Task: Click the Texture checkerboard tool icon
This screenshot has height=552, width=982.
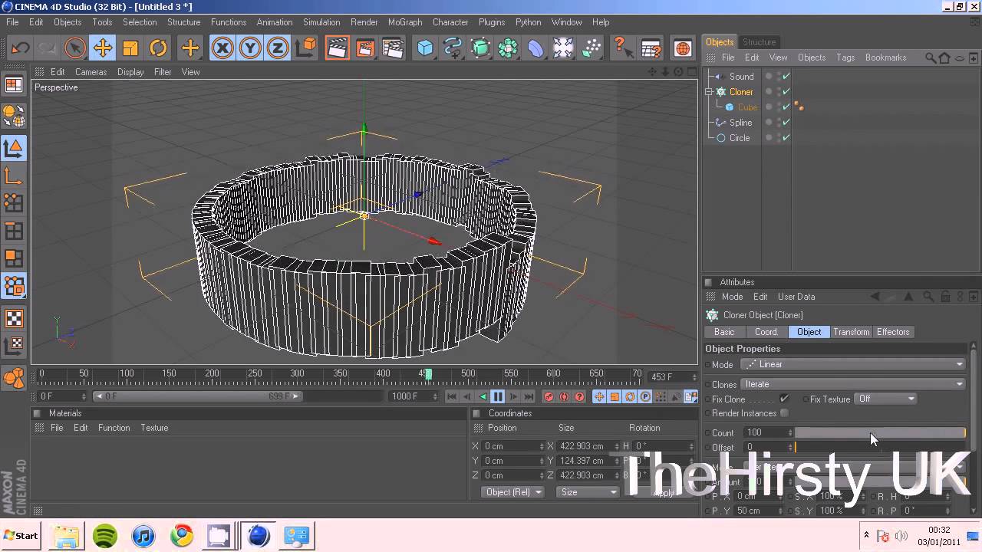Action: (14, 317)
